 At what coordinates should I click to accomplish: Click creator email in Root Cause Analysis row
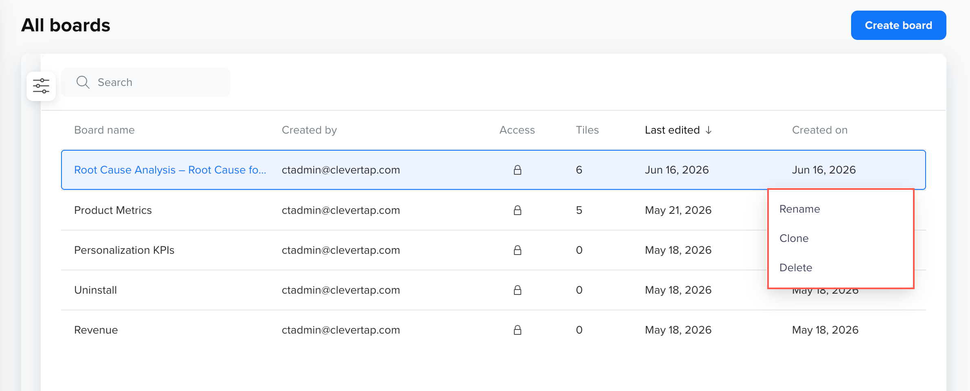click(x=341, y=170)
